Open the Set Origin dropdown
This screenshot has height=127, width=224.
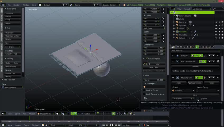point(13,47)
